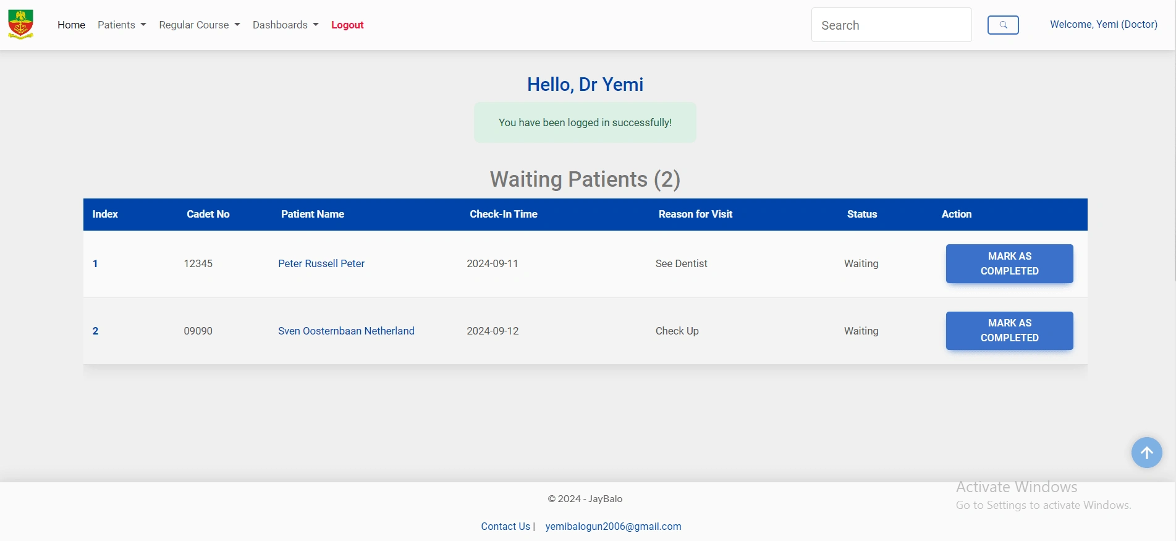Expand the Regular Course dropdown

click(x=199, y=25)
